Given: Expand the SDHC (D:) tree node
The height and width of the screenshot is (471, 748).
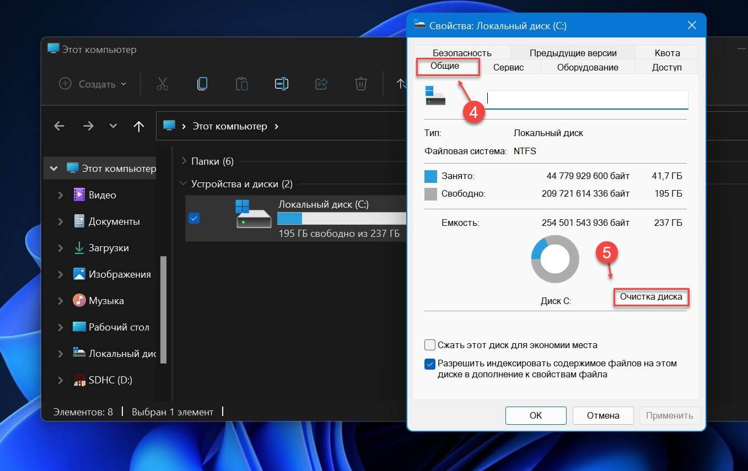Looking at the screenshot, I should click(61, 380).
